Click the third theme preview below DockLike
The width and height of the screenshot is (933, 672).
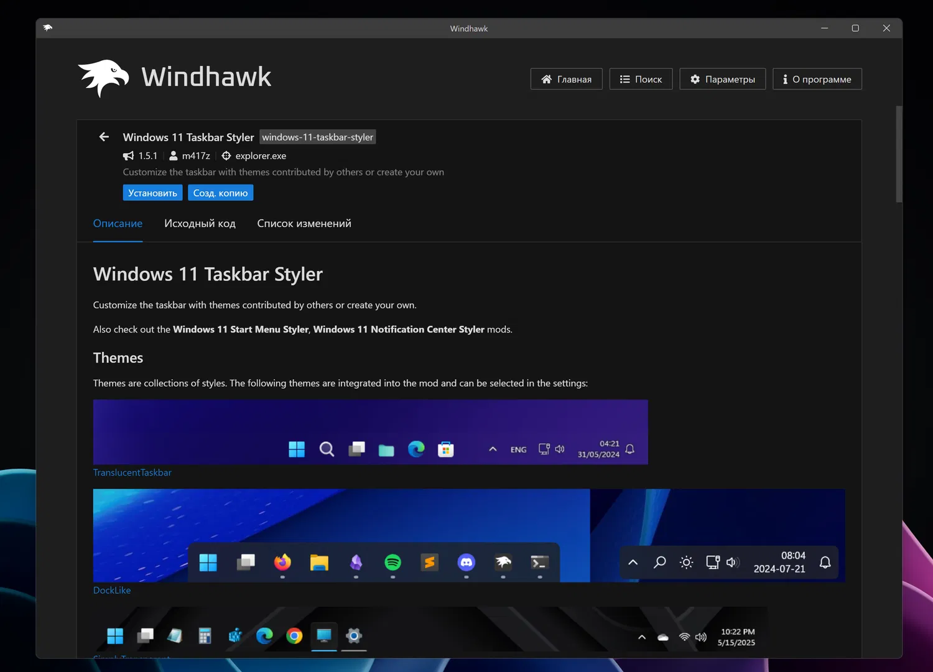(430, 630)
